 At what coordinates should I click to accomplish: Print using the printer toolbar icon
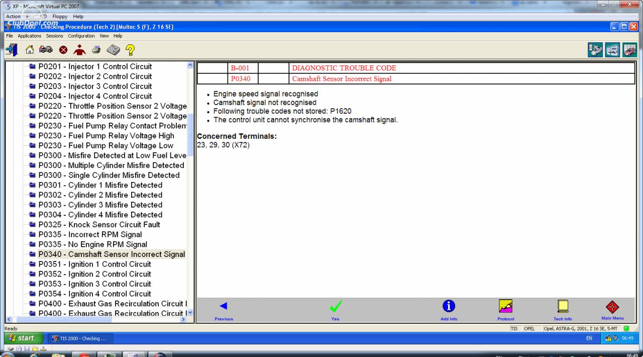(x=96, y=50)
